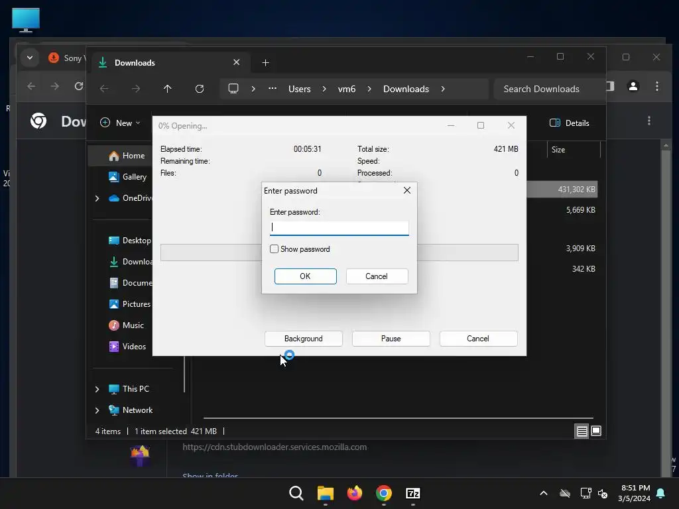The height and width of the screenshot is (509, 679).
Task: Select Network in navigation pane
Action: pyautogui.click(x=131, y=410)
